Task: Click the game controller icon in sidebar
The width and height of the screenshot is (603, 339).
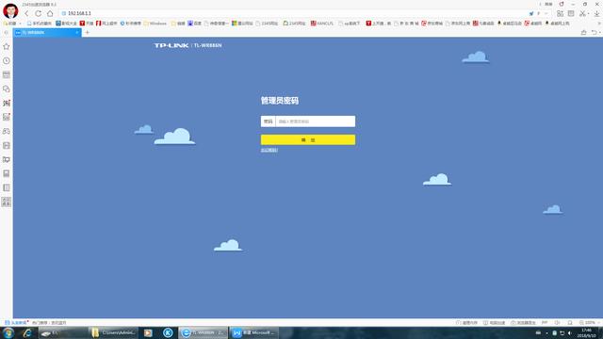Action: click(x=7, y=132)
